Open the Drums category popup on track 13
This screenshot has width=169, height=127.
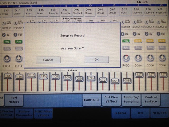[x=125, y=11]
